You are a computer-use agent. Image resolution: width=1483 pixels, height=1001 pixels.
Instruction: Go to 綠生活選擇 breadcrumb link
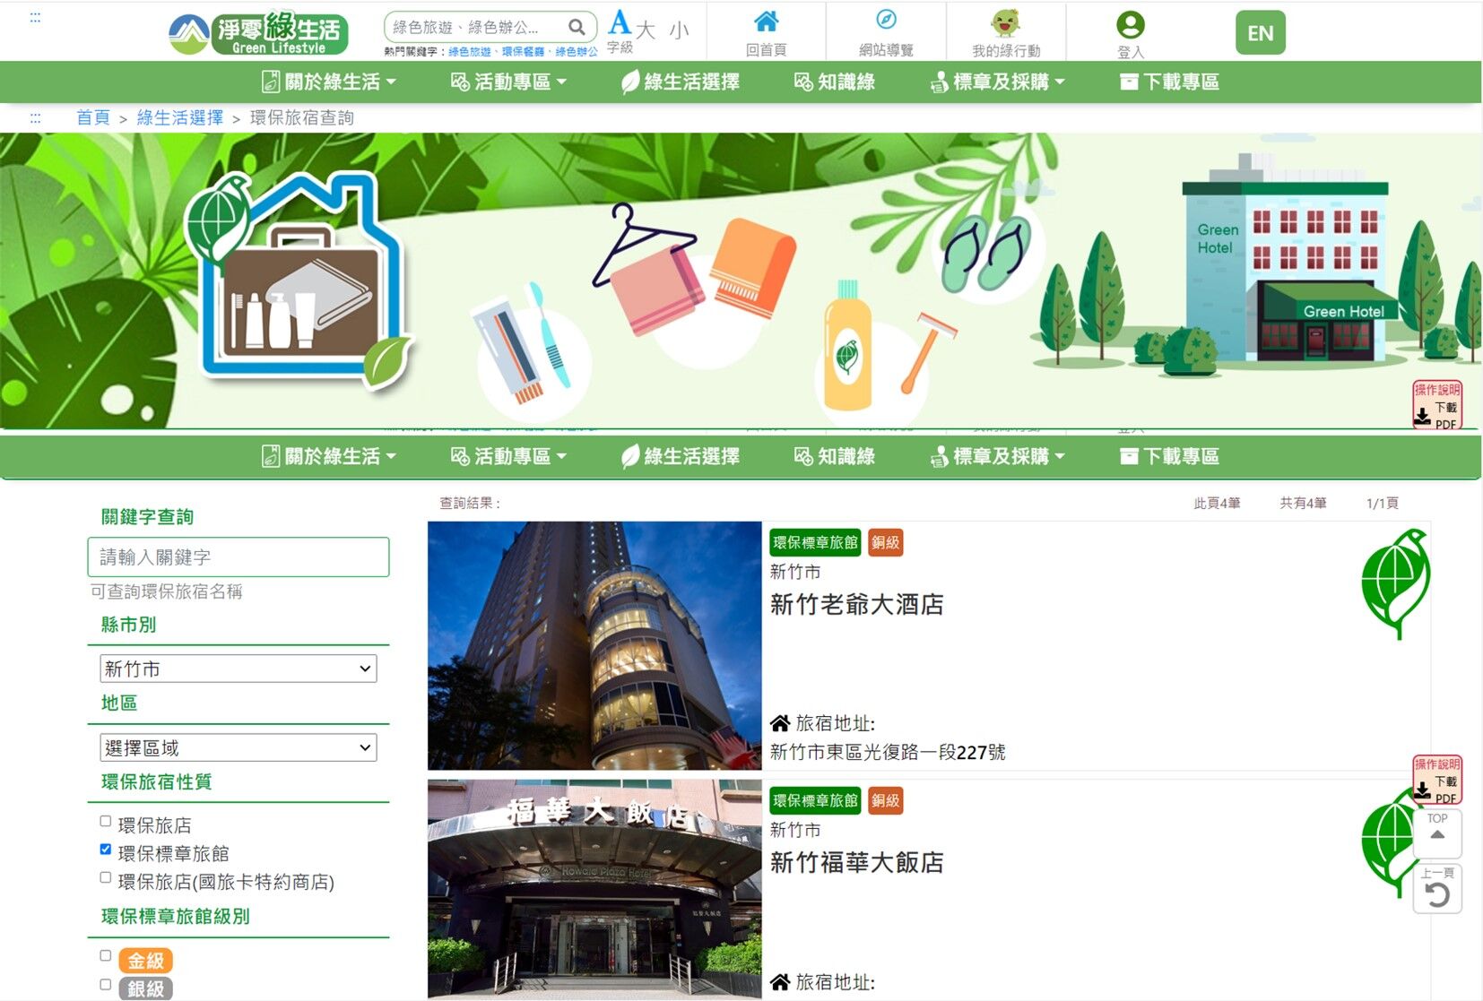tap(179, 117)
